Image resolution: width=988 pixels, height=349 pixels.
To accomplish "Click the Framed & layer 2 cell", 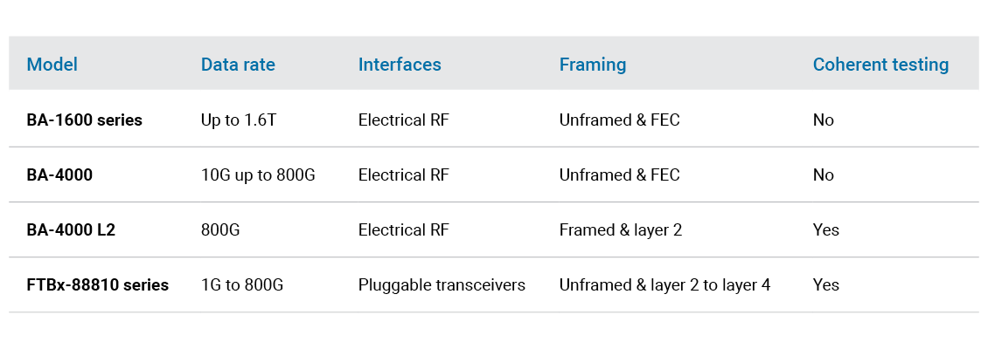I will pos(621,230).
